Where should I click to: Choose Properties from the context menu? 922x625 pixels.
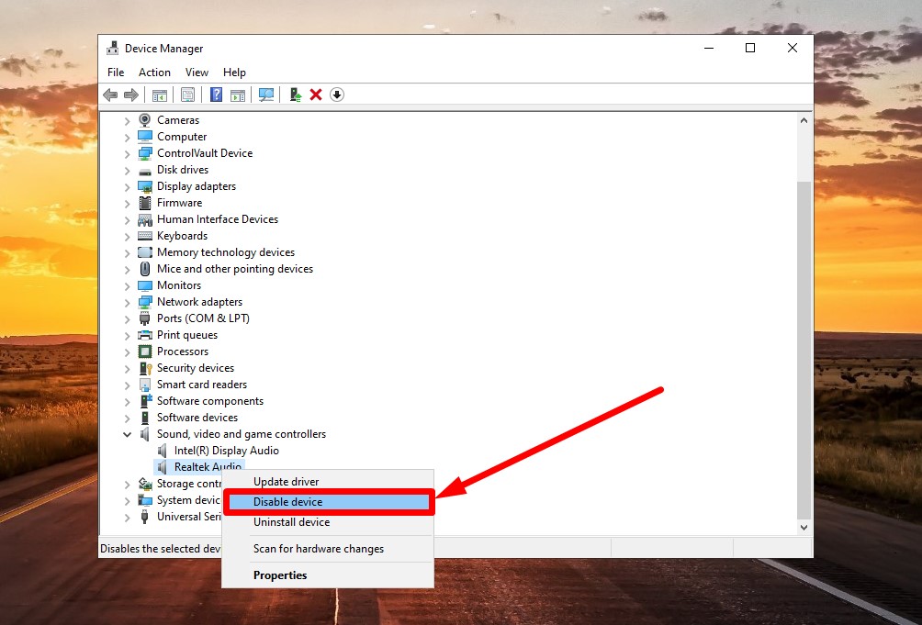click(x=328, y=575)
